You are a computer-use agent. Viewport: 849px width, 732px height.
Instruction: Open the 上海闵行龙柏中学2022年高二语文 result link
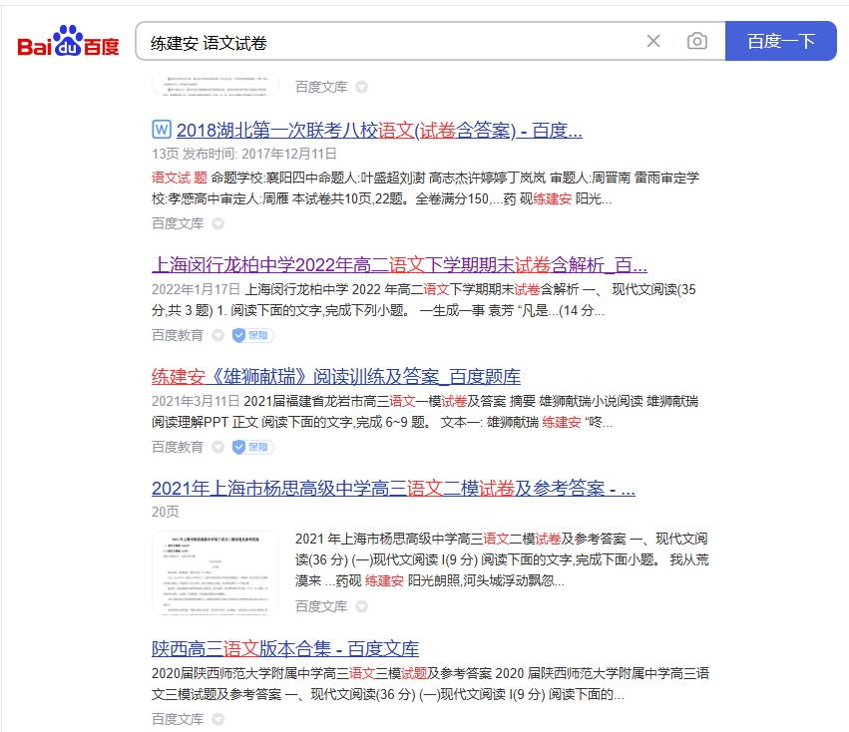click(x=399, y=264)
